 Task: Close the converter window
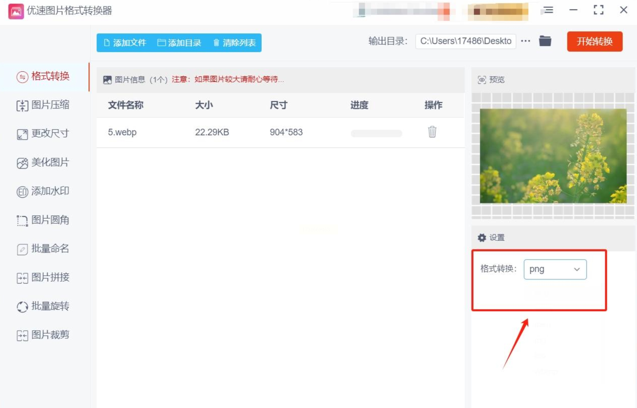pos(624,10)
